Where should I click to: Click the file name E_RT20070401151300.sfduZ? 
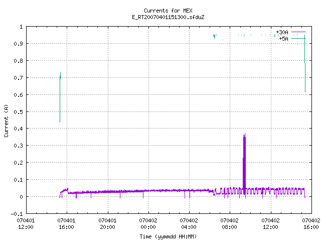[x=168, y=17]
